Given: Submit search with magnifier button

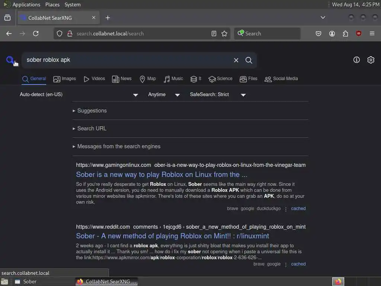Looking at the screenshot, I should (249, 60).
